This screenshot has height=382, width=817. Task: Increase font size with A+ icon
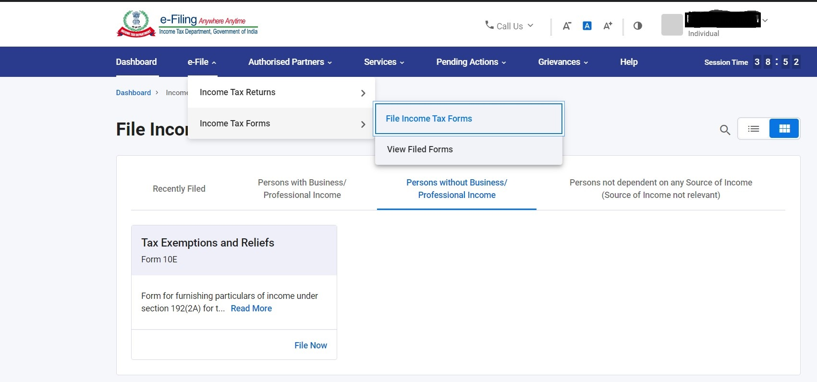click(608, 26)
